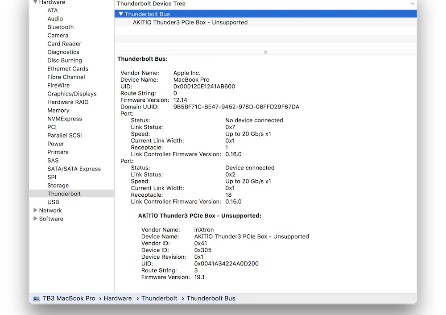Click the AKiTiO Firmware Version value 19.1

[x=199, y=278]
